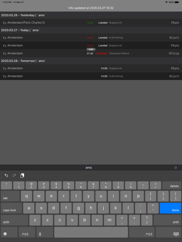The height and width of the screenshot is (242, 182).
Task: Tap the red Cancelled status label
Action: (101, 53)
